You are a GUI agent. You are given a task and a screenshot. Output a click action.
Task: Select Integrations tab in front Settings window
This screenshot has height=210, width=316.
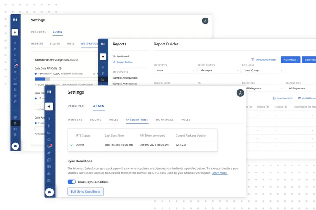(137, 119)
